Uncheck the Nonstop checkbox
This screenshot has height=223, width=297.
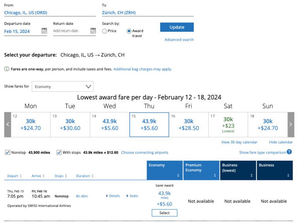pyautogui.click(x=7, y=153)
